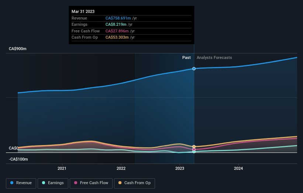Click the tooltip Earnings value CA$8.219m

tap(116, 24)
